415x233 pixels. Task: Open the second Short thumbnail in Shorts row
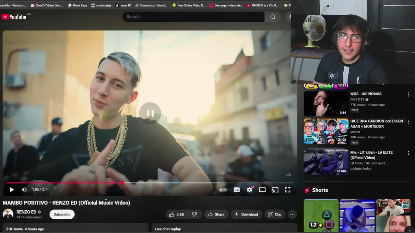[357, 216]
